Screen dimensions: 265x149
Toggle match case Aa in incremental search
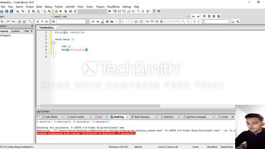click(x=112, y=22)
